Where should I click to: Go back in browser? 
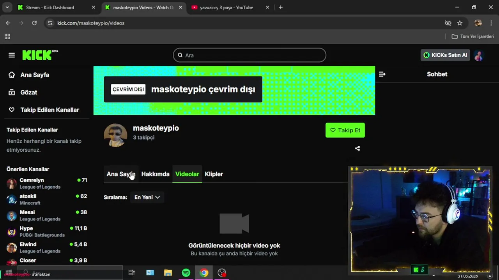click(x=8, y=23)
